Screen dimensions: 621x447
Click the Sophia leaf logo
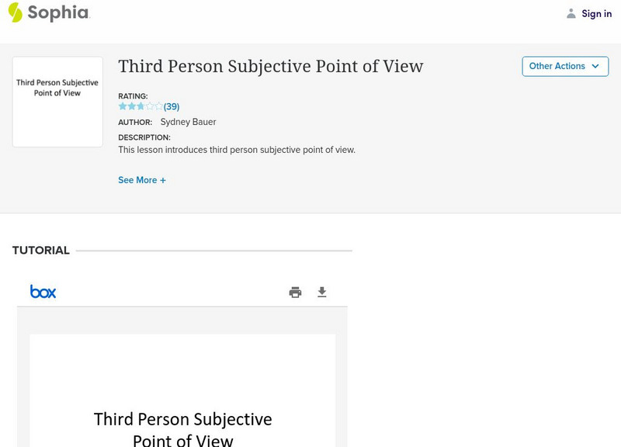point(15,12)
